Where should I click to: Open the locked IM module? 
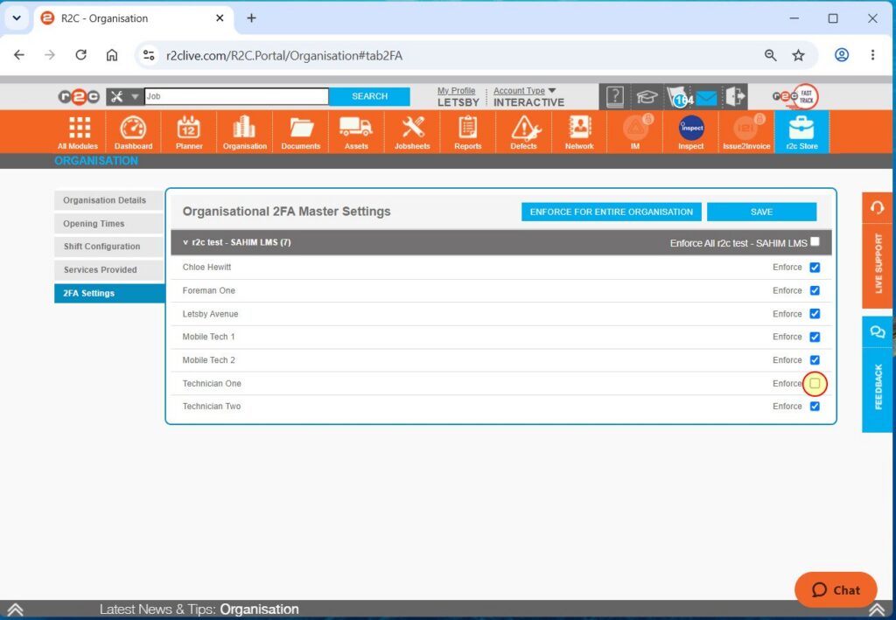coord(635,132)
